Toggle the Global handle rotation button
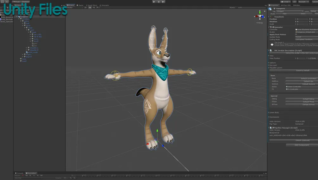 point(26,2)
